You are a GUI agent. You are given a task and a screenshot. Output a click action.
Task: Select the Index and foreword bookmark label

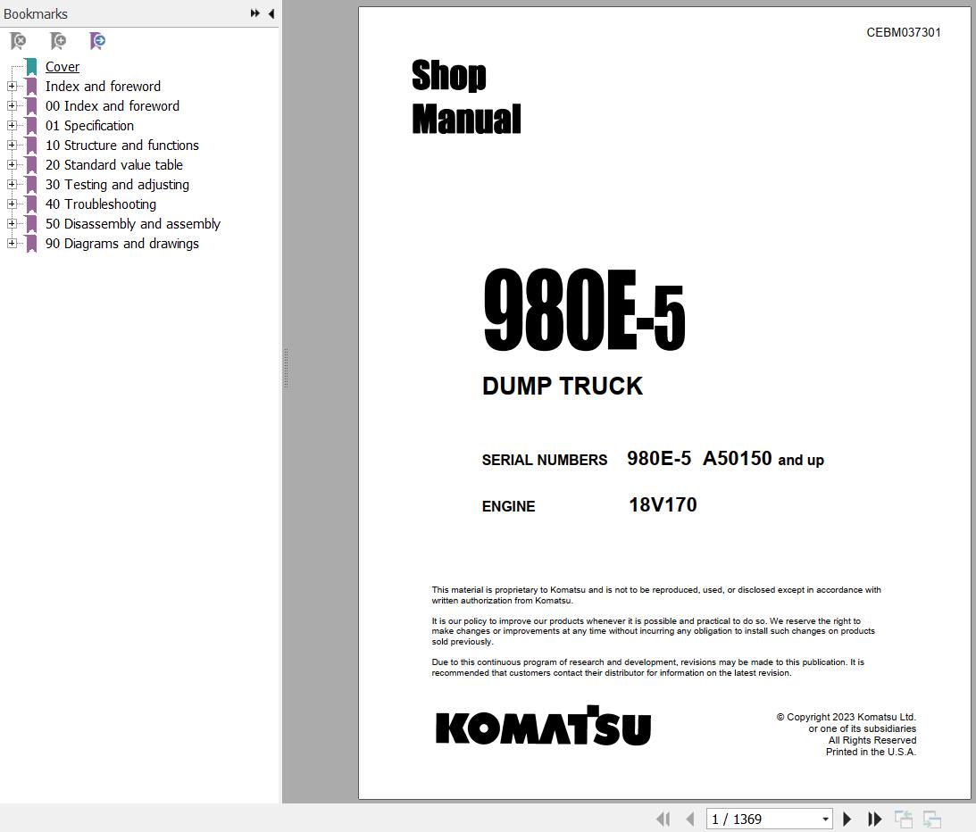[x=103, y=86]
